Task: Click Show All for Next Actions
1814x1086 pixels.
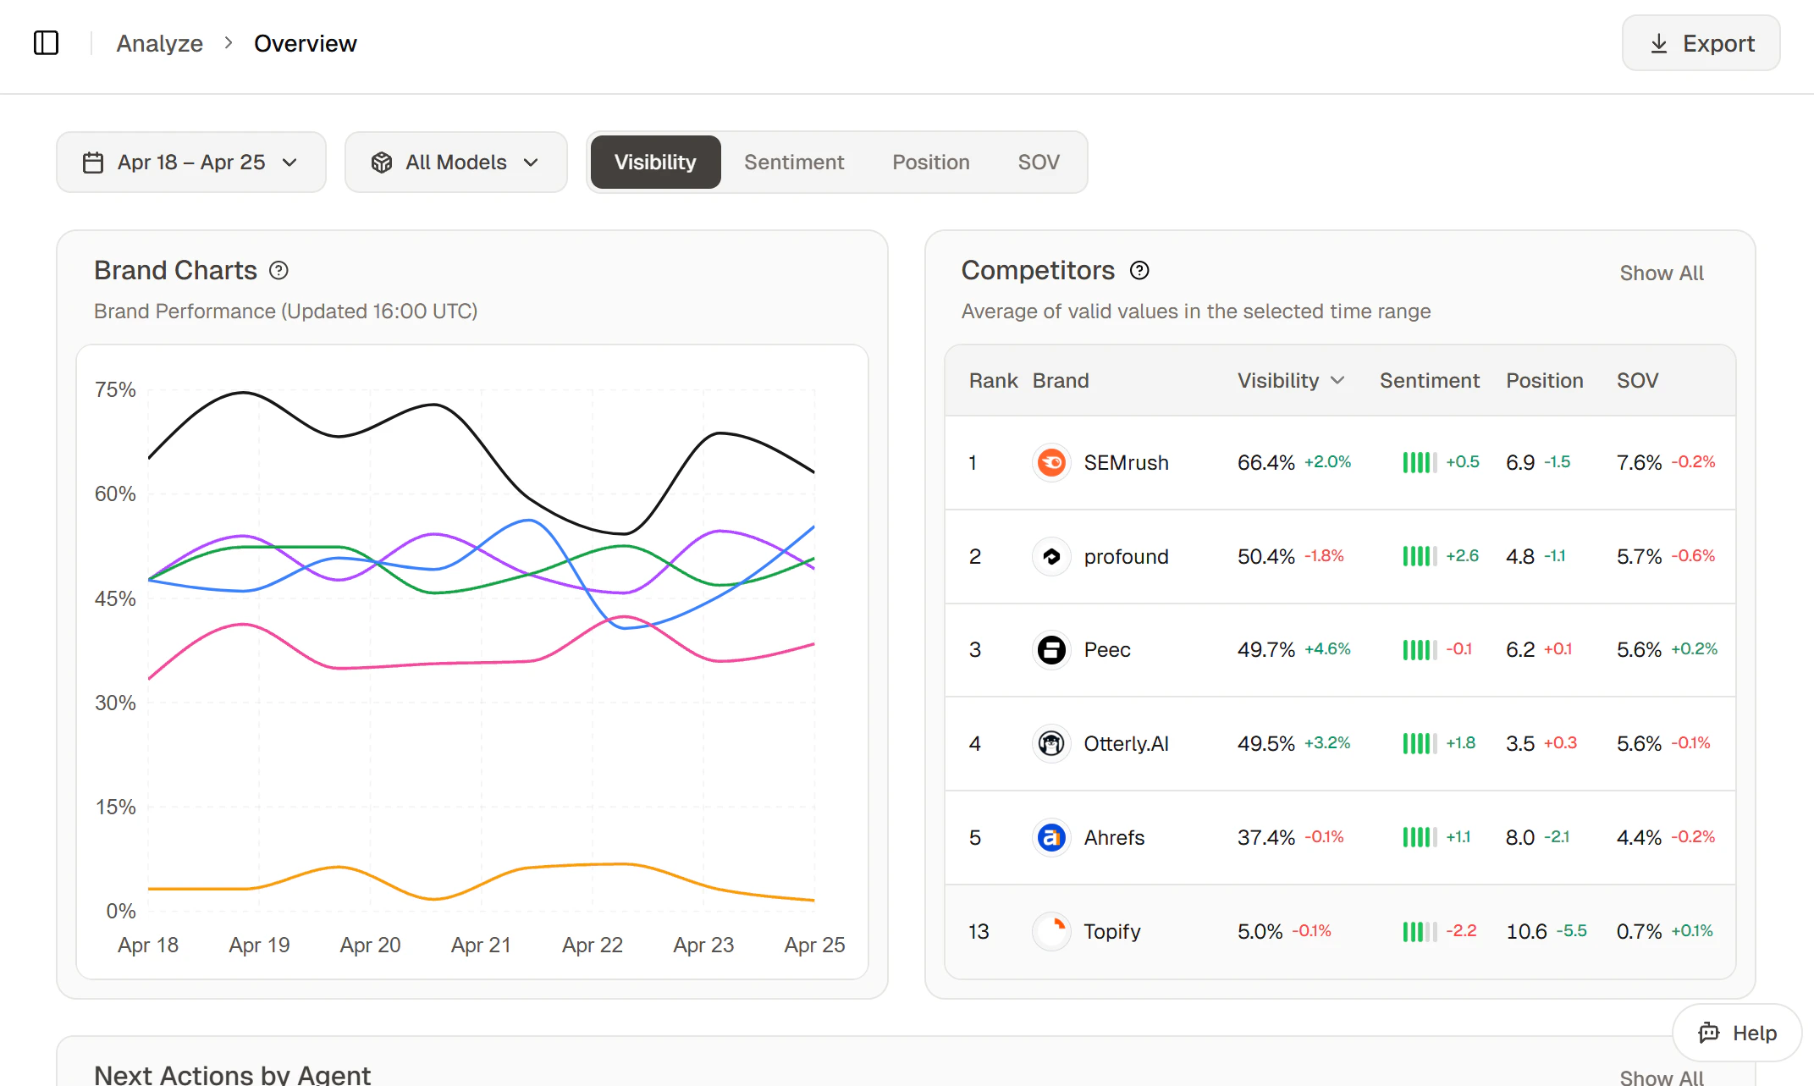Action: tap(1662, 1076)
